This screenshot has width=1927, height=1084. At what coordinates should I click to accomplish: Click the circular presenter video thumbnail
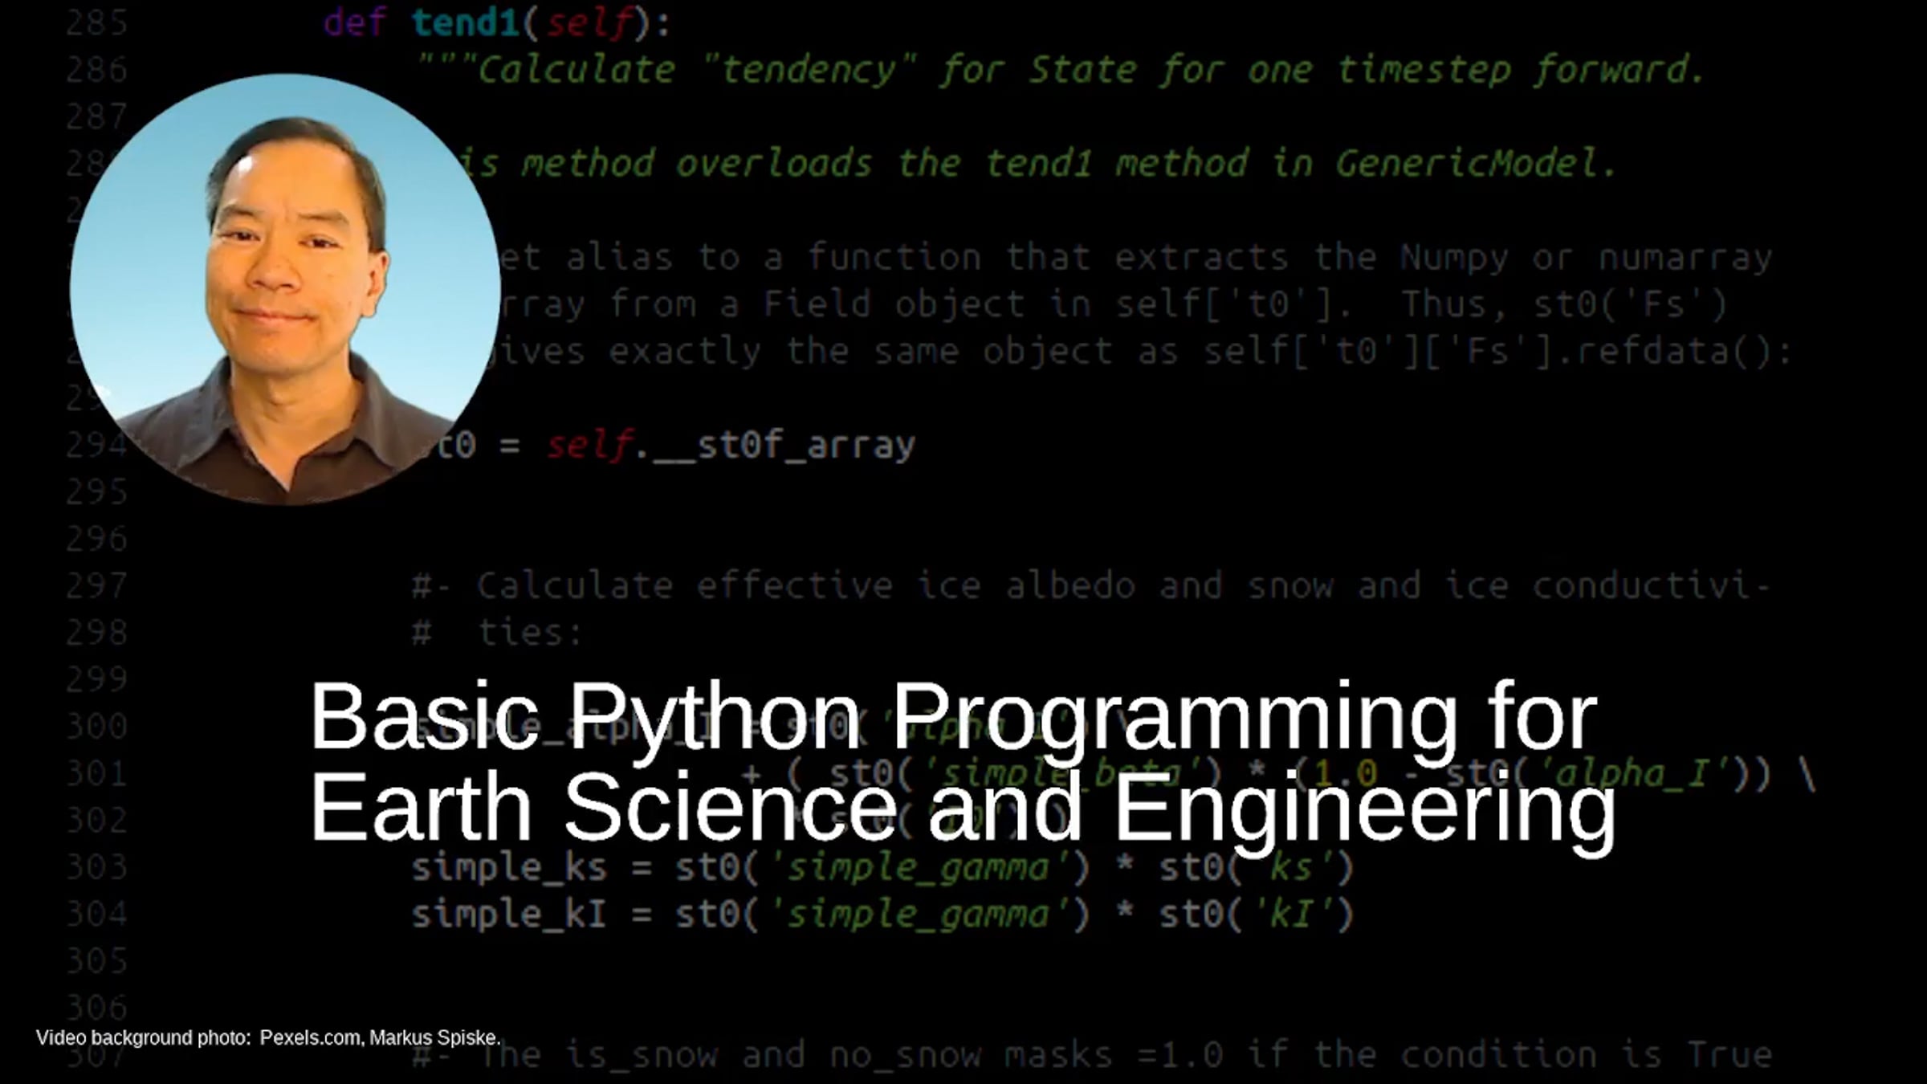[285, 289]
